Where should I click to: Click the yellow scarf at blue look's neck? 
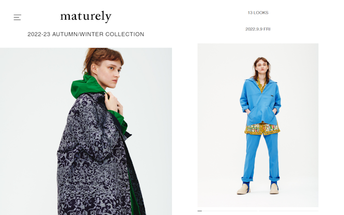(261, 86)
